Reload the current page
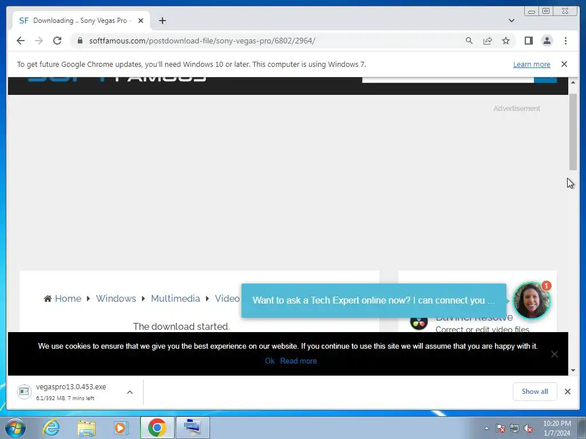The width and height of the screenshot is (586, 439). pyautogui.click(x=57, y=41)
